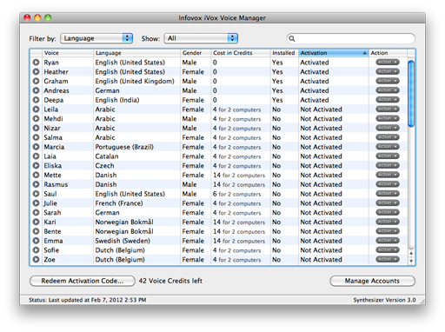Play a preview of the Rasmus voice
Screen dimensions: 445x332
[36, 184]
